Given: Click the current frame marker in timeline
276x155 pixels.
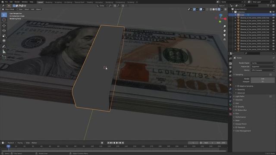Looking at the screenshot, I should 8,146.
